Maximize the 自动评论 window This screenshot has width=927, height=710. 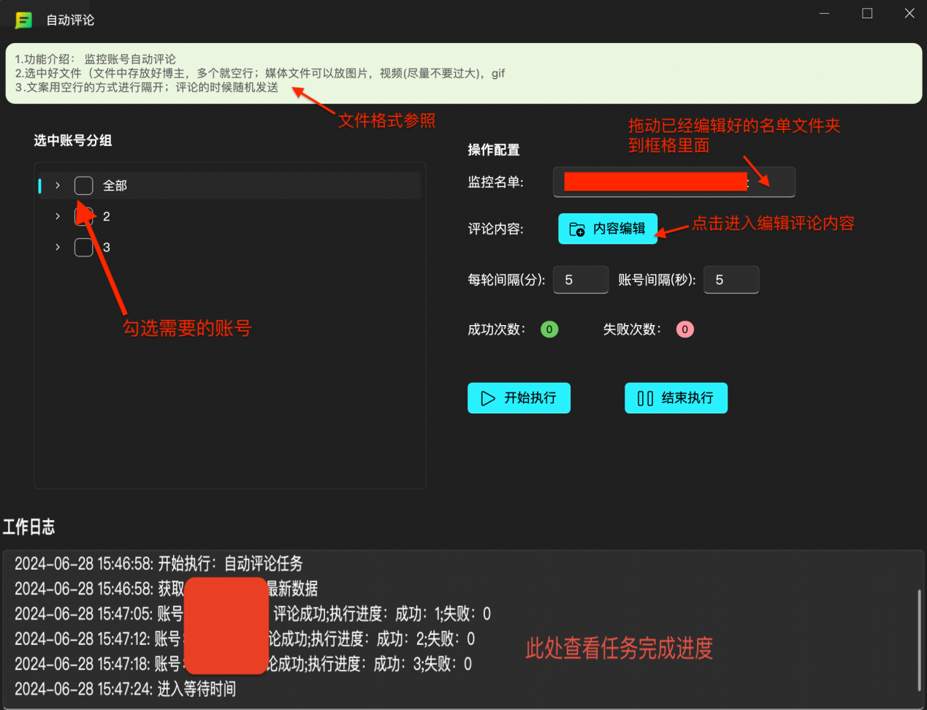click(867, 13)
